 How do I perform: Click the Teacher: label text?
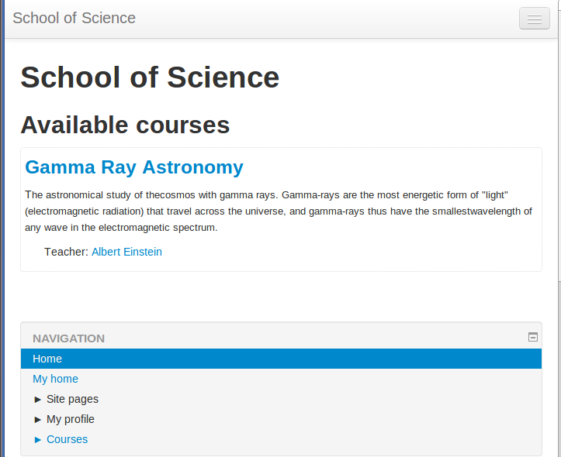coord(66,252)
